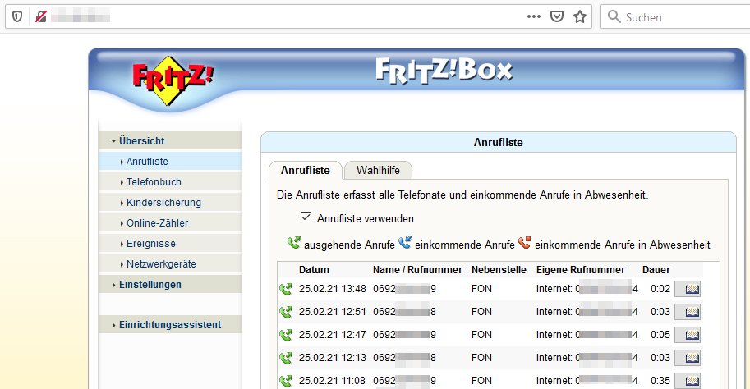The height and width of the screenshot is (389, 750).
Task: Open Anrufliste in the sidebar
Action: [170, 162]
